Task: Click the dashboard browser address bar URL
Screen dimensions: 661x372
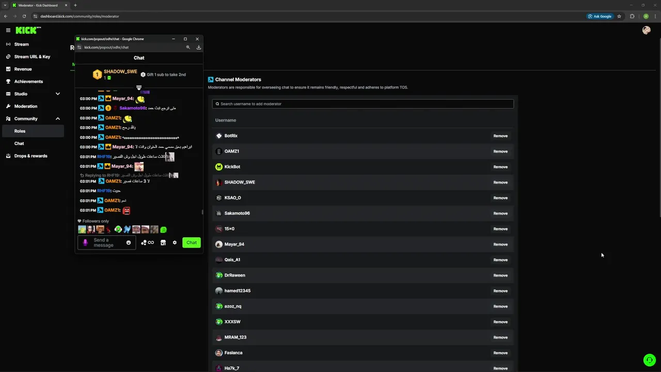Action: [x=80, y=16]
